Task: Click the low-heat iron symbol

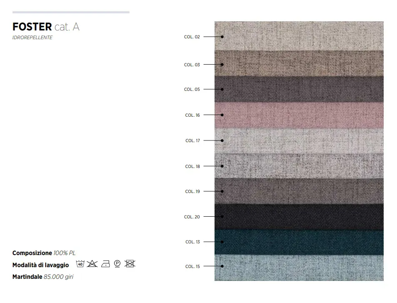Action: tap(105, 264)
